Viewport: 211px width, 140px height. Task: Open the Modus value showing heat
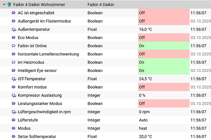tap(143, 128)
